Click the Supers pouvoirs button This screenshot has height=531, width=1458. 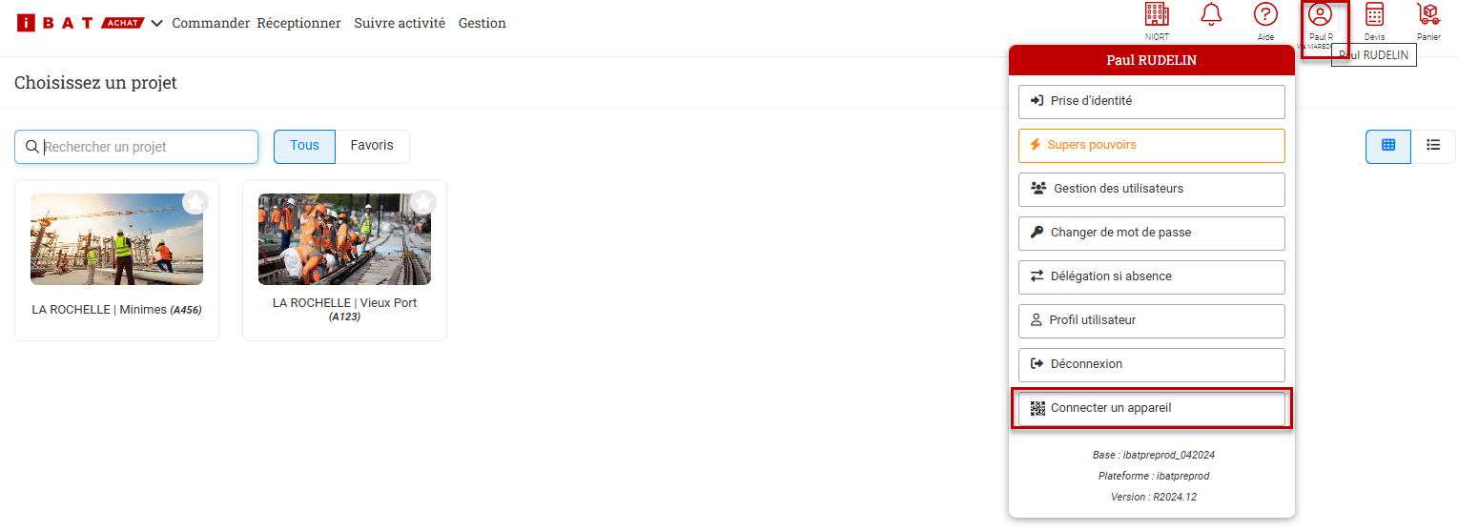1151,145
